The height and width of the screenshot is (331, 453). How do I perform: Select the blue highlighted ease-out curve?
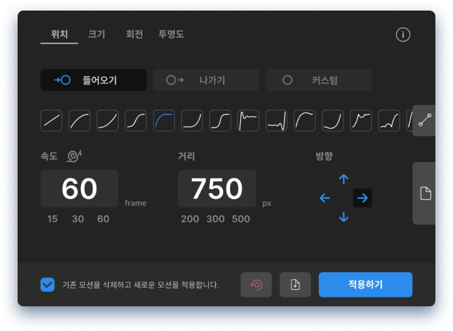point(164,120)
